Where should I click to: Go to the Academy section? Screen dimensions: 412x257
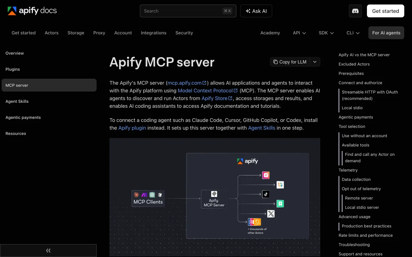point(270,33)
